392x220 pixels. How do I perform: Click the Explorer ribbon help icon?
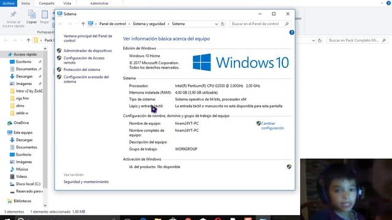point(389,3)
